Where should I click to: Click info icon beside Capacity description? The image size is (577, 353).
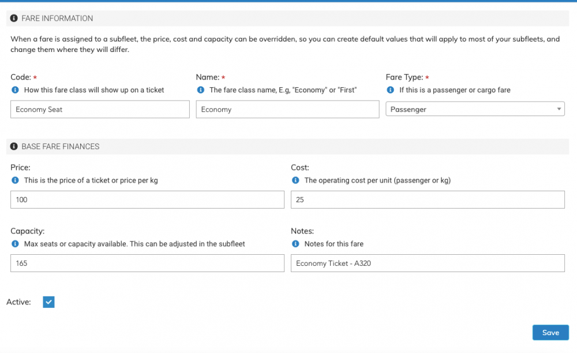click(x=15, y=244)
